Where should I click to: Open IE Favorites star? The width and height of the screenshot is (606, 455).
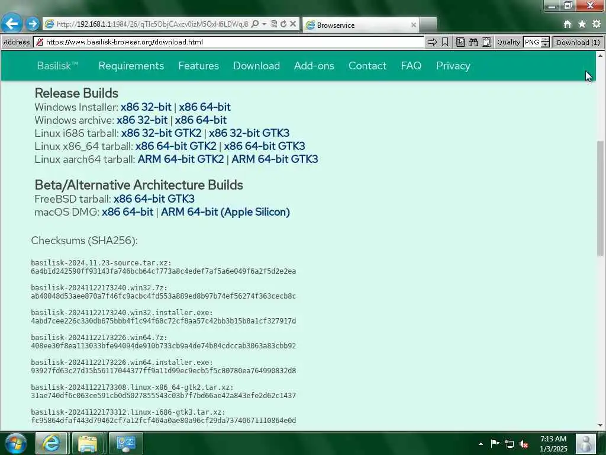point(582,24)
